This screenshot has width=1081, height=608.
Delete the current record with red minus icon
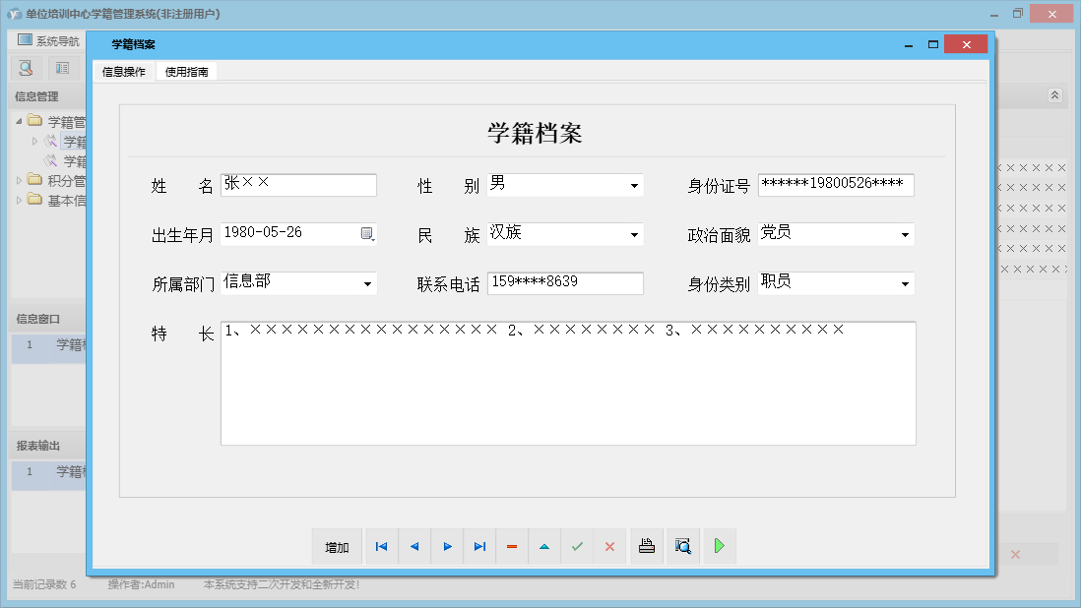[512, 546]
